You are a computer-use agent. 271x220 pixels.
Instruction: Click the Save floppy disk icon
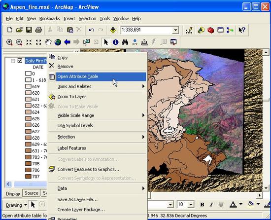pyautogui.click(x=29, y=30)
